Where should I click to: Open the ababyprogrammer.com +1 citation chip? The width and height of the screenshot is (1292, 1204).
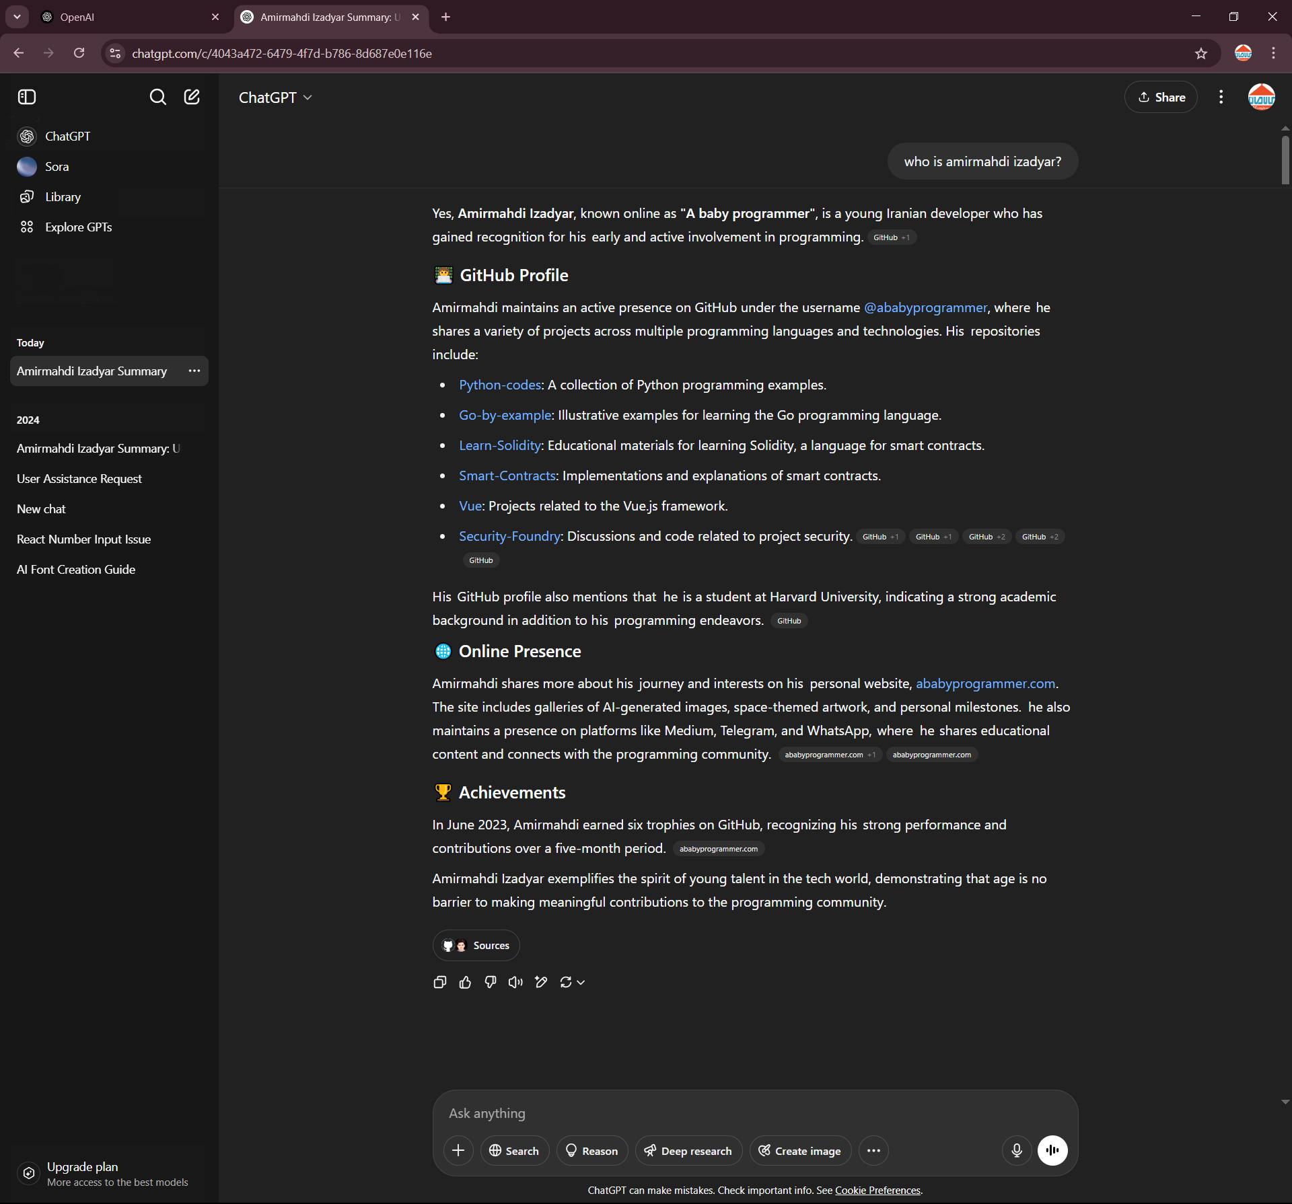(830, 755)
